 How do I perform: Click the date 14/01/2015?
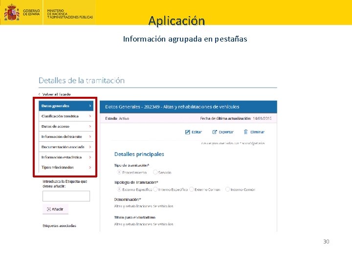point(262,118)
